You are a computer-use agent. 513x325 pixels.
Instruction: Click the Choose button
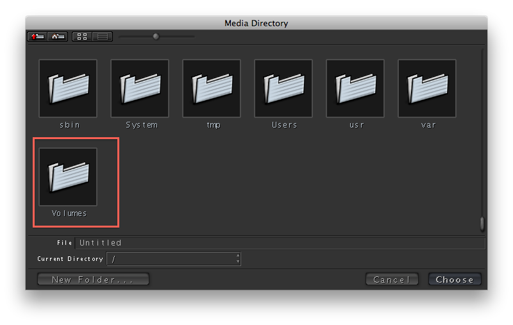point(455,279)
